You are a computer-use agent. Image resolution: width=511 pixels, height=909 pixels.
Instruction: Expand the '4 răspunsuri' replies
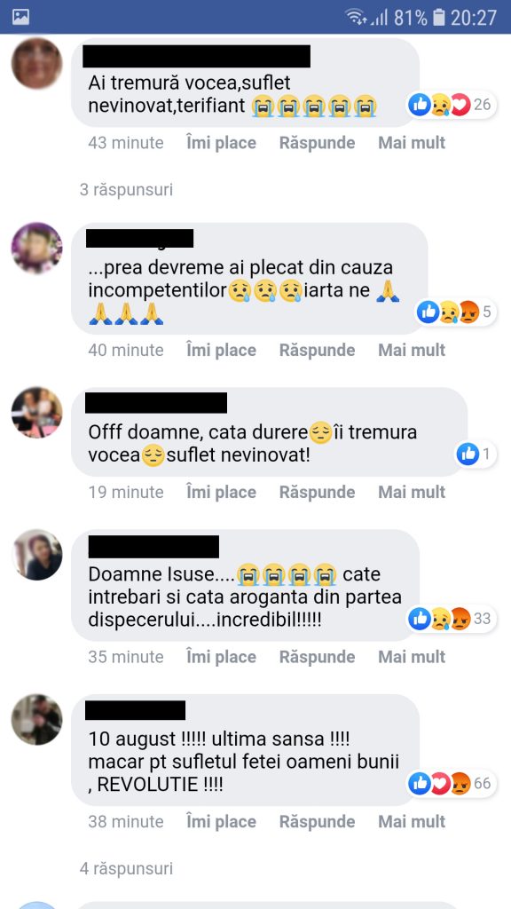point(126,868)
